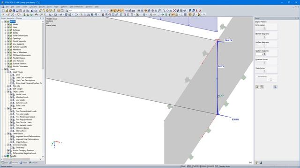Click the bottom-left icon of the Panel
Screen dimensions: 300x168
(x=256, y=162)
